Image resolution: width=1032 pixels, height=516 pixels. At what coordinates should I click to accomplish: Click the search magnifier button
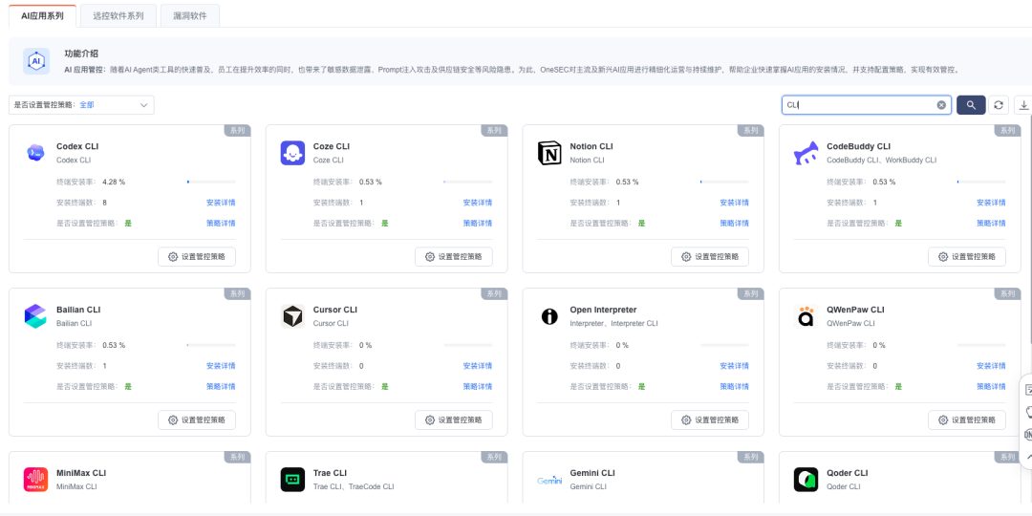click(x=971, y=105)
